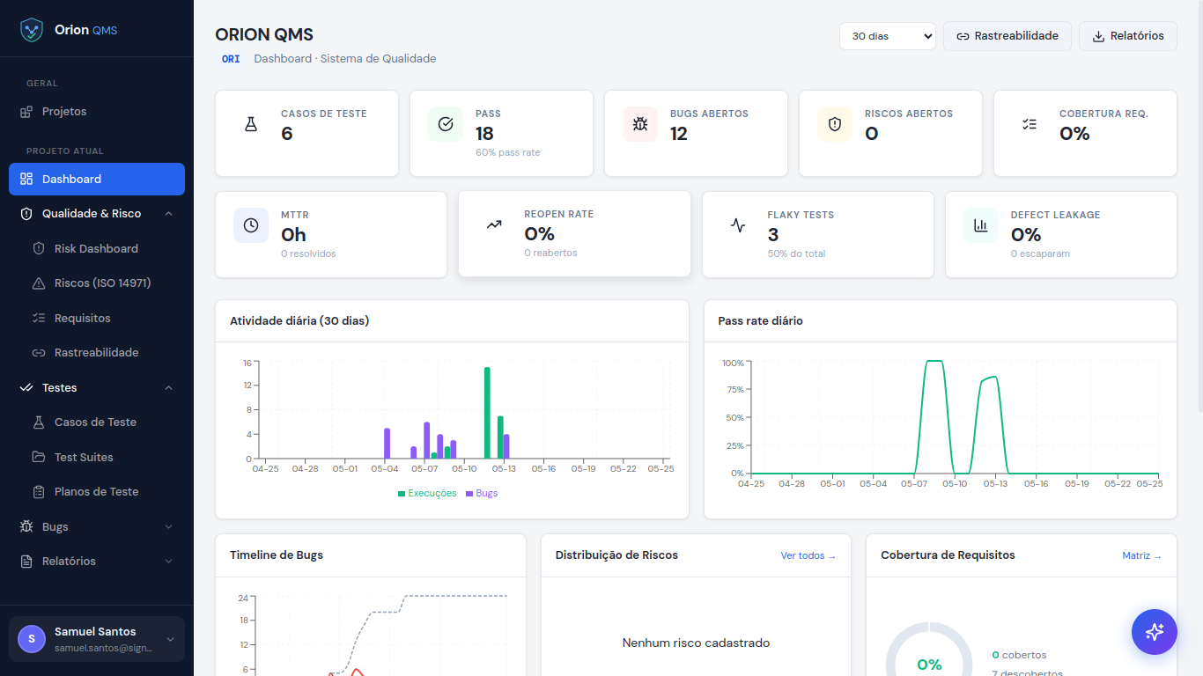
Task: Click the checklist icon on Cobertura Req. card
Action: (1030, 124)
